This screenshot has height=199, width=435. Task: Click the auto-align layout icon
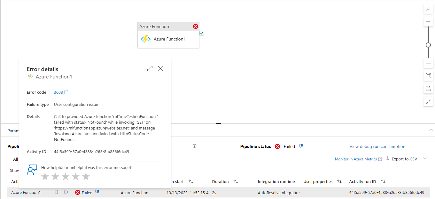pos(428,89)
